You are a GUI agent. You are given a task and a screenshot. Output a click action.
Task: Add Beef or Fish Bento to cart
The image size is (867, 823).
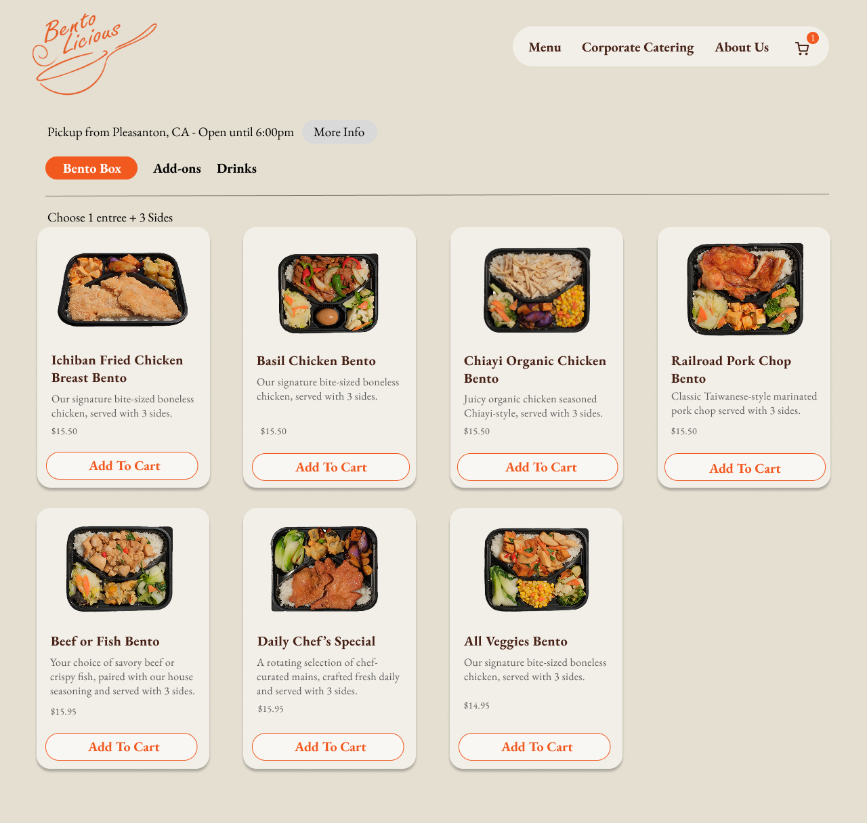coord(121,746)
